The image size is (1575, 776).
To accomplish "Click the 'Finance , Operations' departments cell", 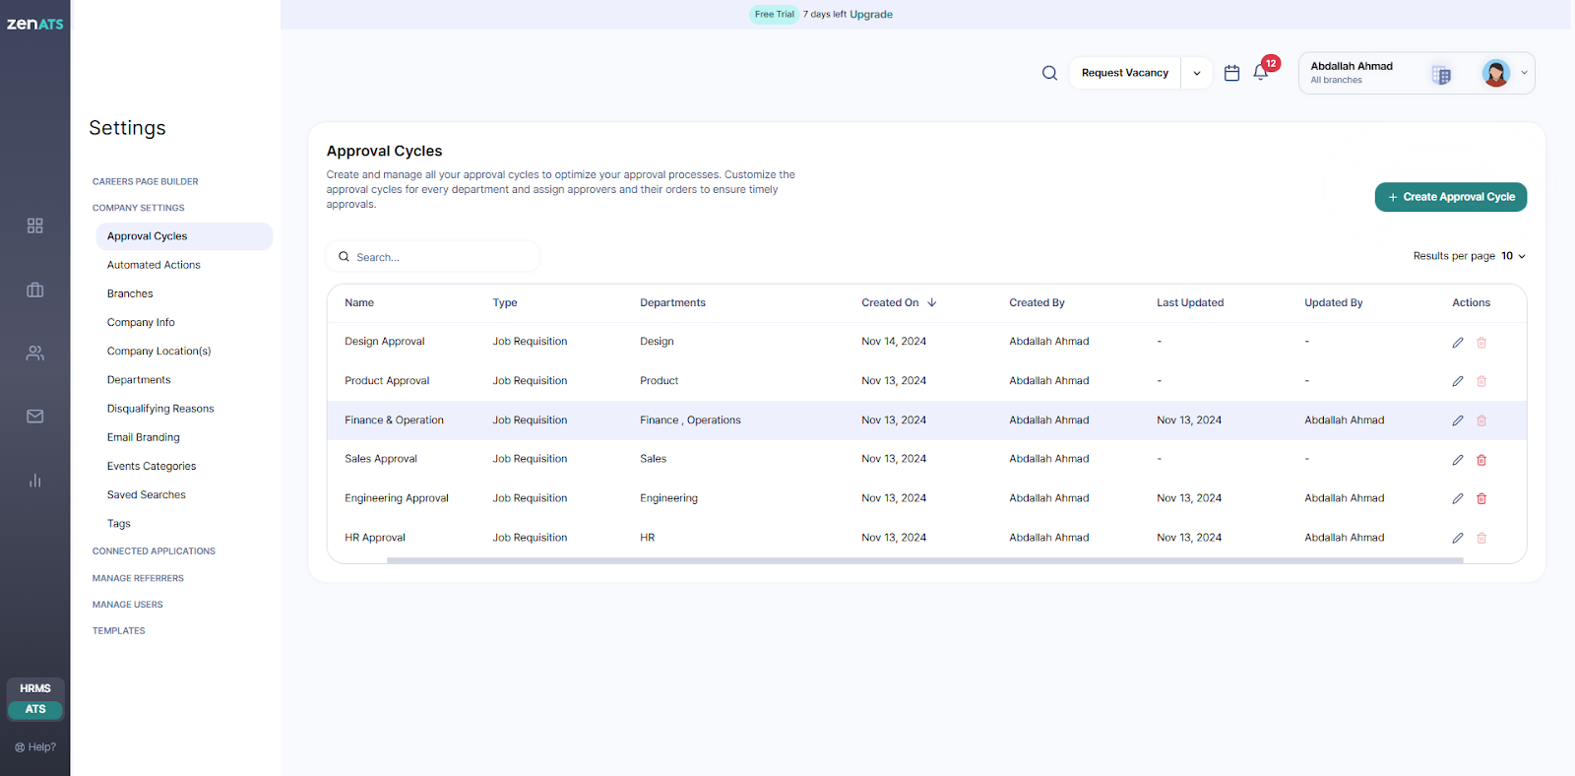I will (690, 420).
